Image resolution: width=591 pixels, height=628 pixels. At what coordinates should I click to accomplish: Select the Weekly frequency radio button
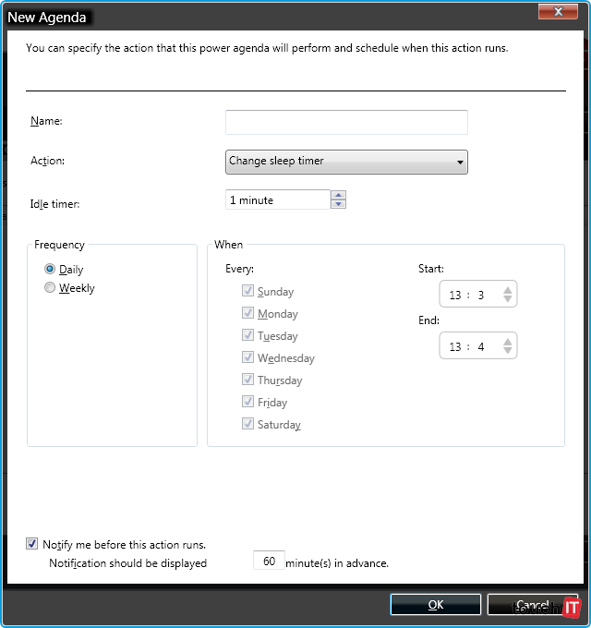tap(50, 288)
